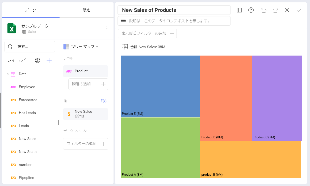This screenshot has height=186, width=310.
Task: Close the editor with the X icon
Action: (x=287, y=10)
